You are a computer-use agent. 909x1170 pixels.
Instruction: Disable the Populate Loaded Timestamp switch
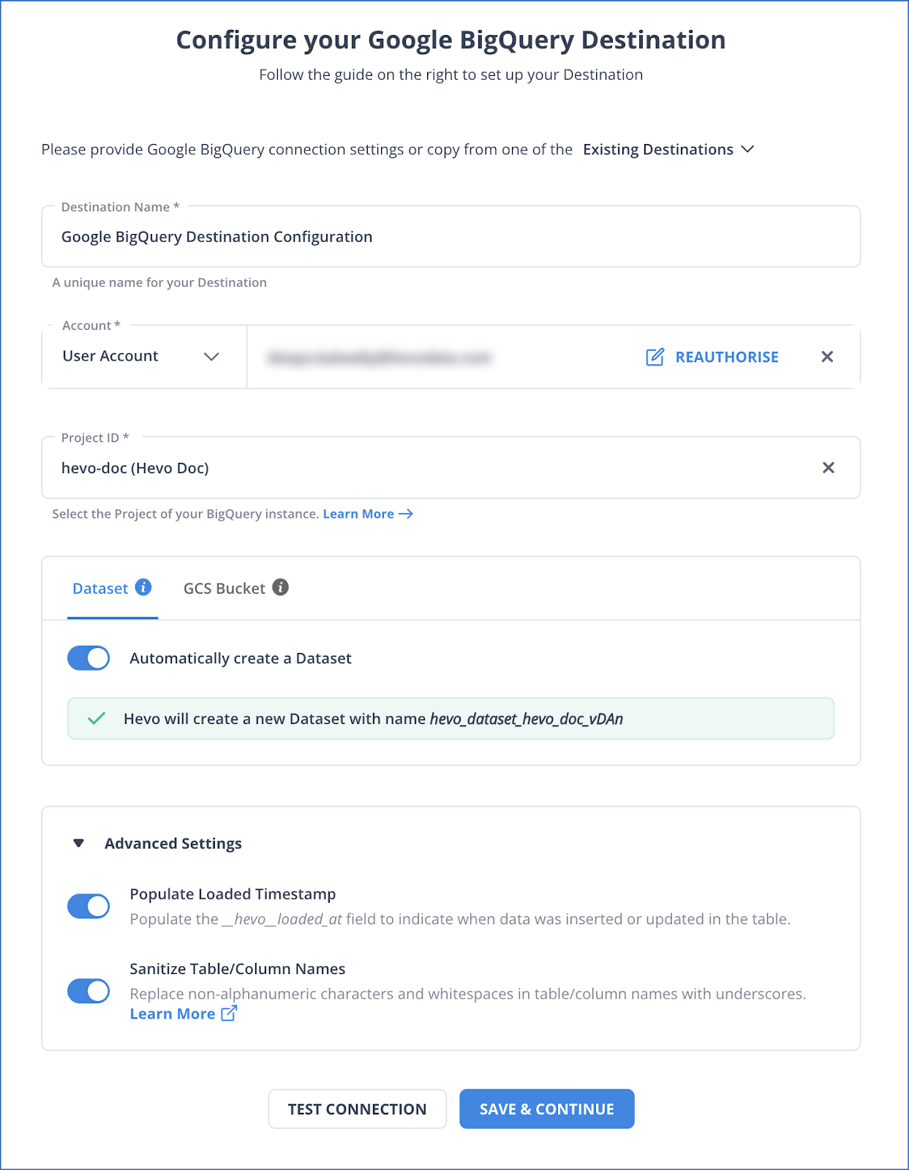(x=88, y=906)
